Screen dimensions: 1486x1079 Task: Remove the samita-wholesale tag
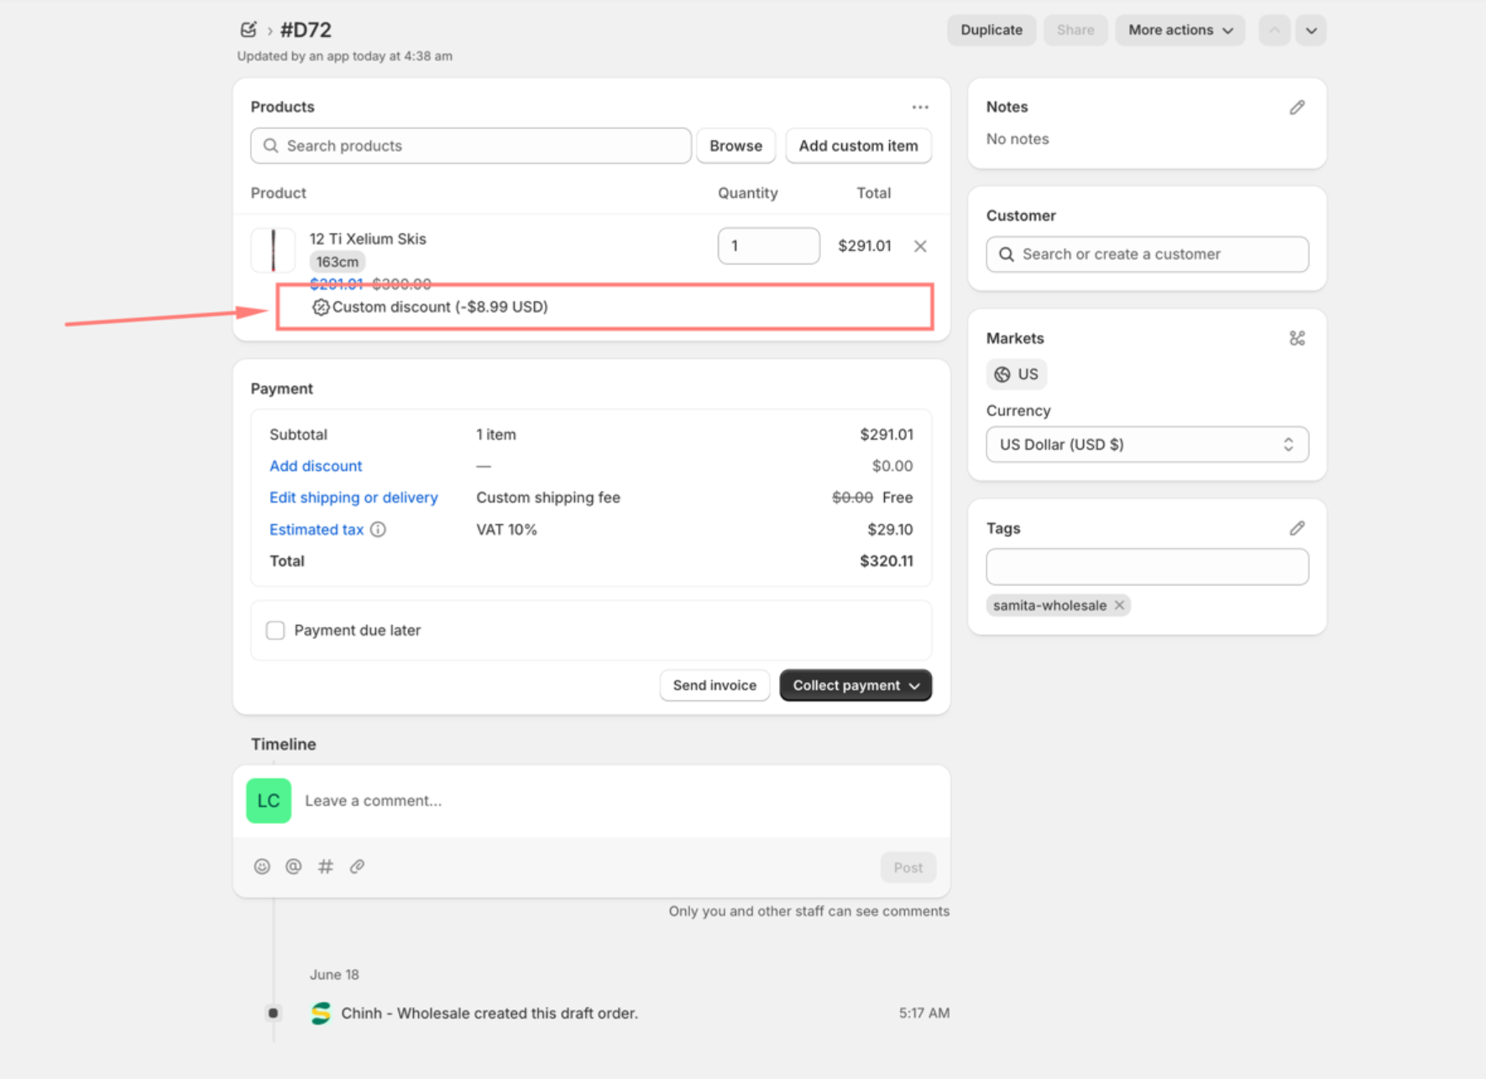pos(1119,605)
